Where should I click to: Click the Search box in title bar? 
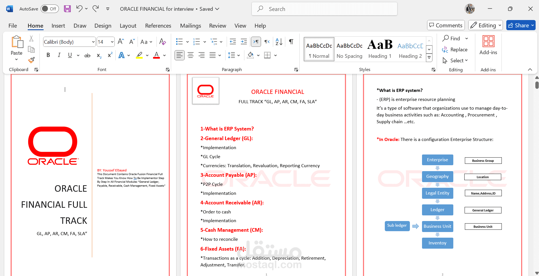point(324,9)
